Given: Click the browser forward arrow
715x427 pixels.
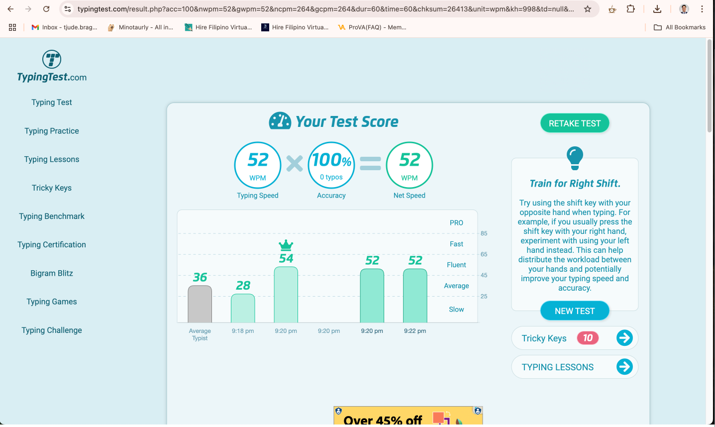Looking at the screenshot, I should [x=28, y=9].
